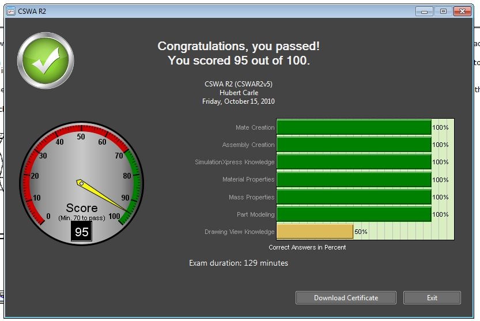Click the 'Assembly Creation' label

coord(248,145)
